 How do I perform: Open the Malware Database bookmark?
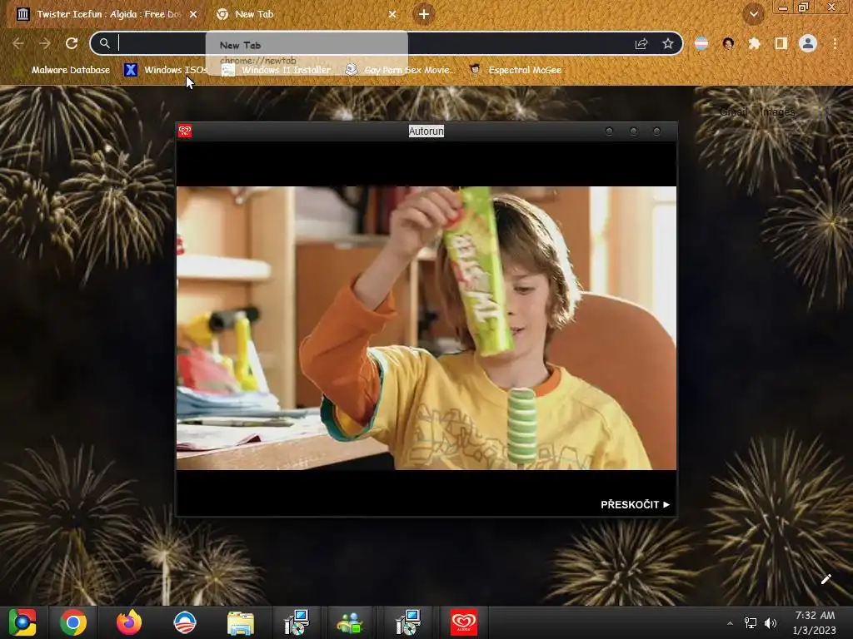64,70
